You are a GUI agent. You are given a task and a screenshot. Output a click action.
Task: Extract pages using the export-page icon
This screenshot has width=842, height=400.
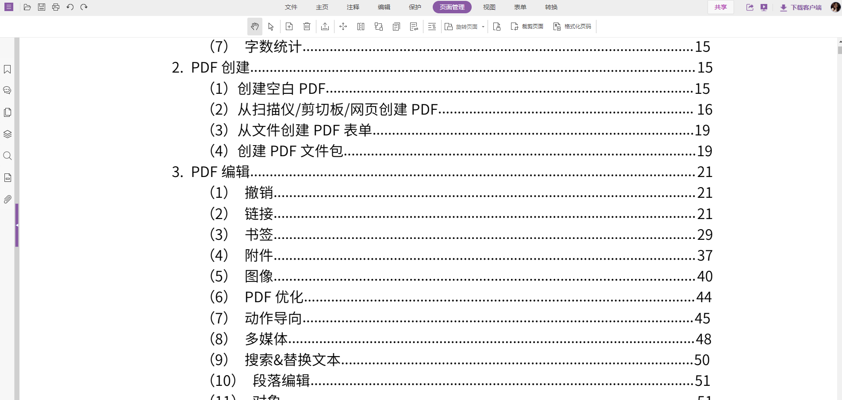point(325,27)
